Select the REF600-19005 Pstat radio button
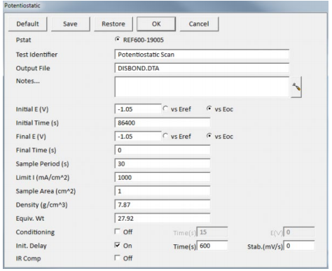 pyautogui.click(x=118, y=39)
